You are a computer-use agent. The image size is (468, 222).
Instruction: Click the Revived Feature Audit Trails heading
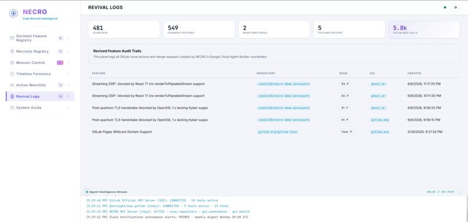click(x=117, y=51)
